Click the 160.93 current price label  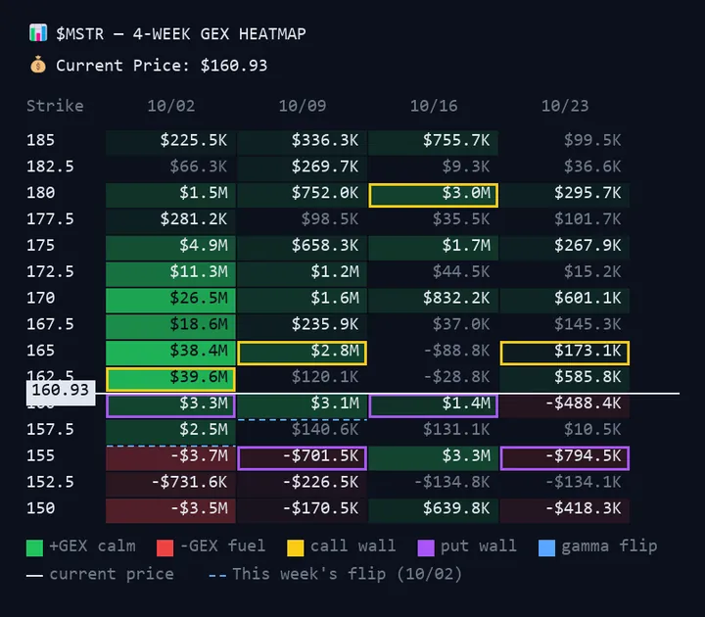61,393
